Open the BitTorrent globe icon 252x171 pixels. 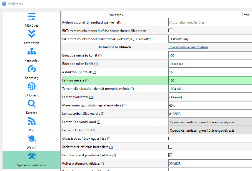coord(31,86)
